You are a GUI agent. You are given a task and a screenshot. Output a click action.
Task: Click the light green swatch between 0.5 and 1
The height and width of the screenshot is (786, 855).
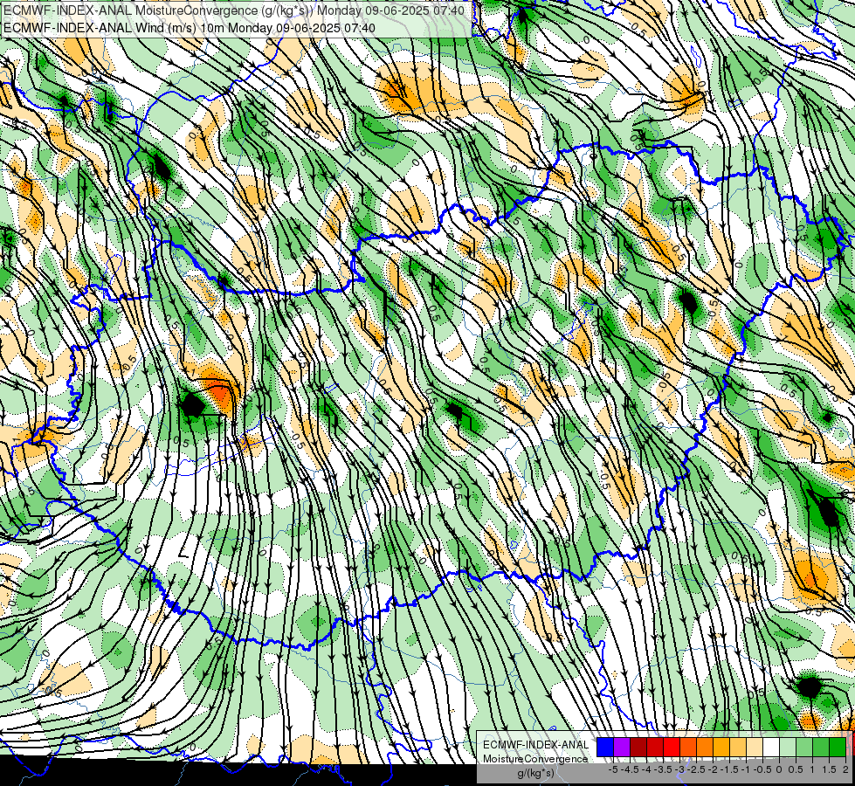[804, 747]
